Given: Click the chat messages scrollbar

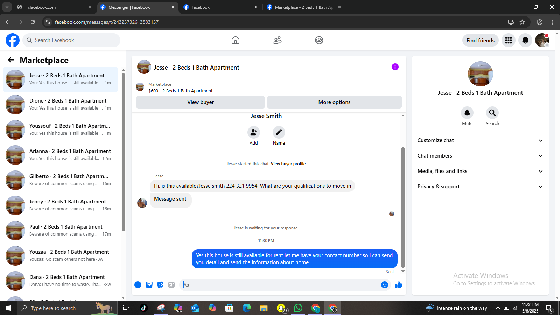Looking at the screenshot, I should [403, 207].
